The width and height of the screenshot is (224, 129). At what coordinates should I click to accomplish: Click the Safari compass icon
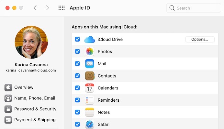90,124
